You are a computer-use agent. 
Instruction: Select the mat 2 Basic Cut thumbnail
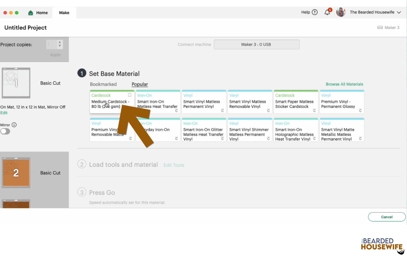[16, 172]
